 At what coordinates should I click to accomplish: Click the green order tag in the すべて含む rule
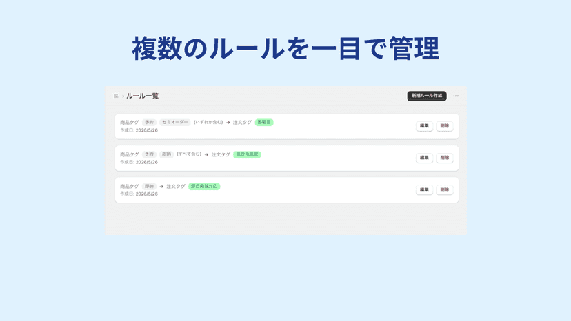tap(247, 154)
